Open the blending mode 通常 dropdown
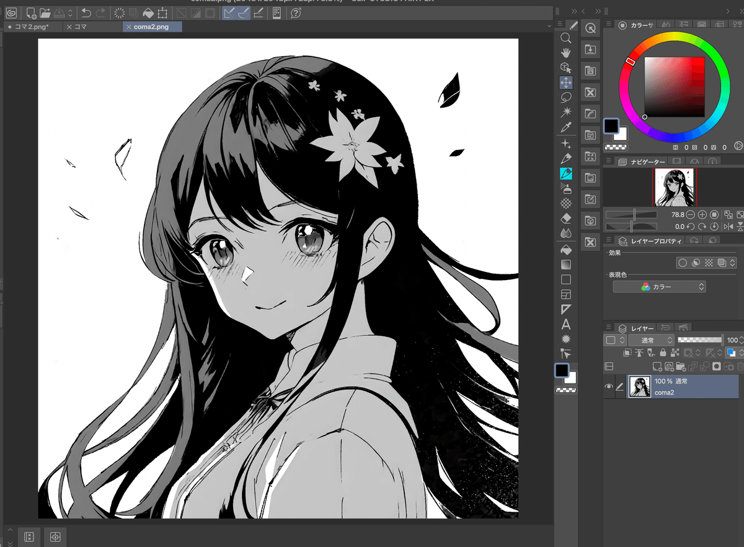Screen dimensions: 744x547 click(x=651, y=340)
